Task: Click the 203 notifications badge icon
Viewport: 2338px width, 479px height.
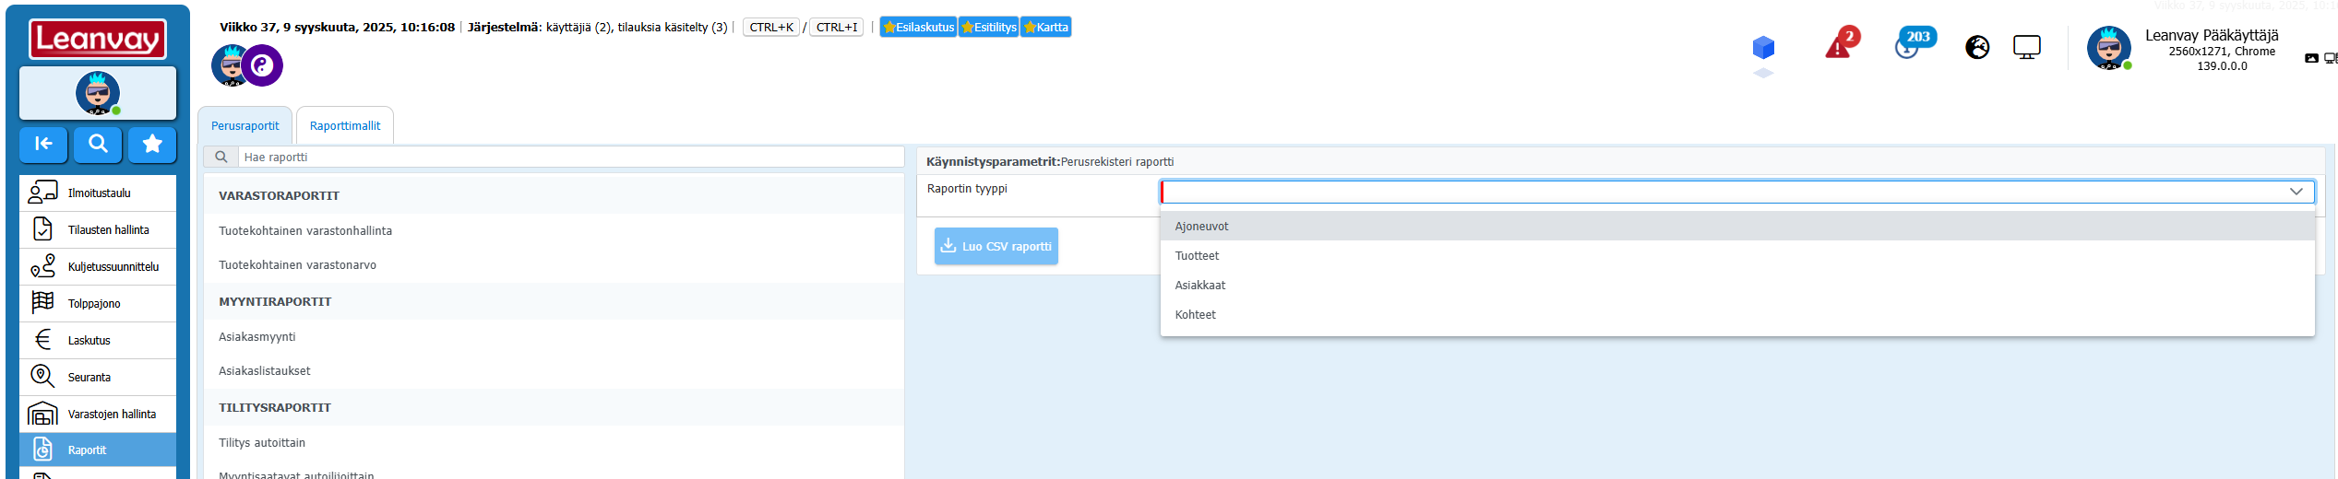Action: (x=1910, y=44)
